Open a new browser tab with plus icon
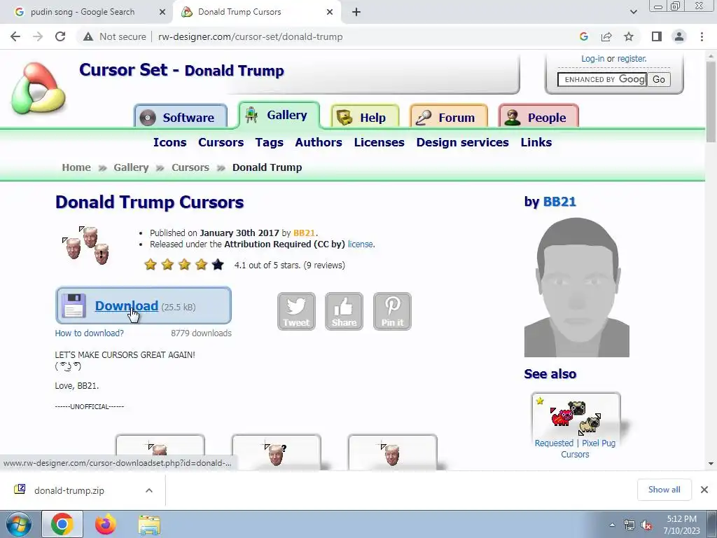 tap(356, 12)
